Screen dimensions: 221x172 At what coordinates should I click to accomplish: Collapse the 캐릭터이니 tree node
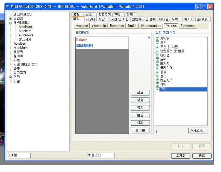coord(10,23)
